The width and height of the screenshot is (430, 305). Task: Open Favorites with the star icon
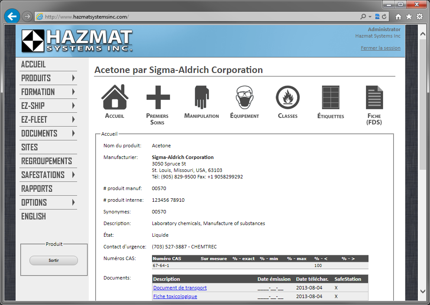click(x=409, y=17)
